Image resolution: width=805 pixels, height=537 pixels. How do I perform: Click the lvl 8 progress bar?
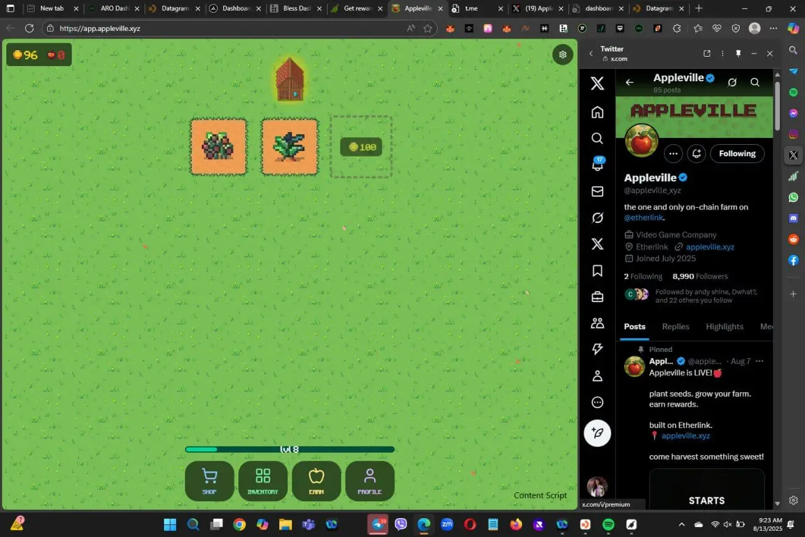click(x=290, y=449)
